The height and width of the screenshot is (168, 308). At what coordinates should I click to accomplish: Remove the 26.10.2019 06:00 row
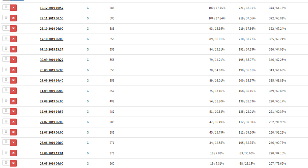(13, 28)
